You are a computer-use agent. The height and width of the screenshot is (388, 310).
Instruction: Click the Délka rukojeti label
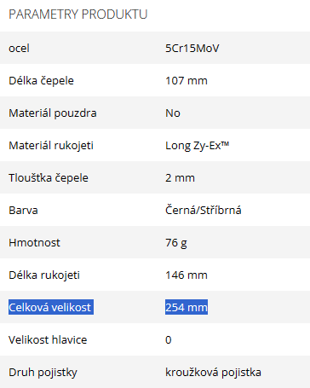44,275
